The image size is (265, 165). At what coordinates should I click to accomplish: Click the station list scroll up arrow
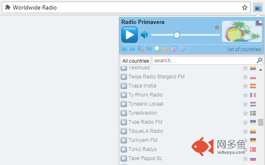coord(260,70)
